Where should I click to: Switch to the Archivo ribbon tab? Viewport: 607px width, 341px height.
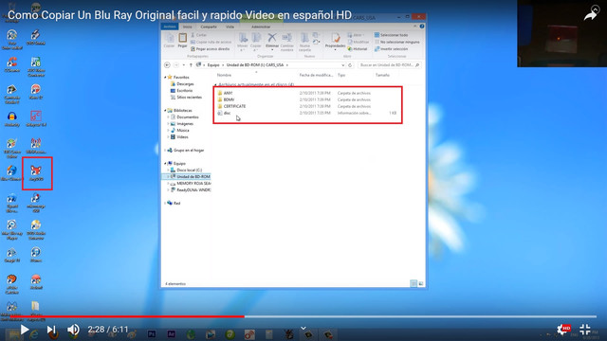[x=170, y=27]
